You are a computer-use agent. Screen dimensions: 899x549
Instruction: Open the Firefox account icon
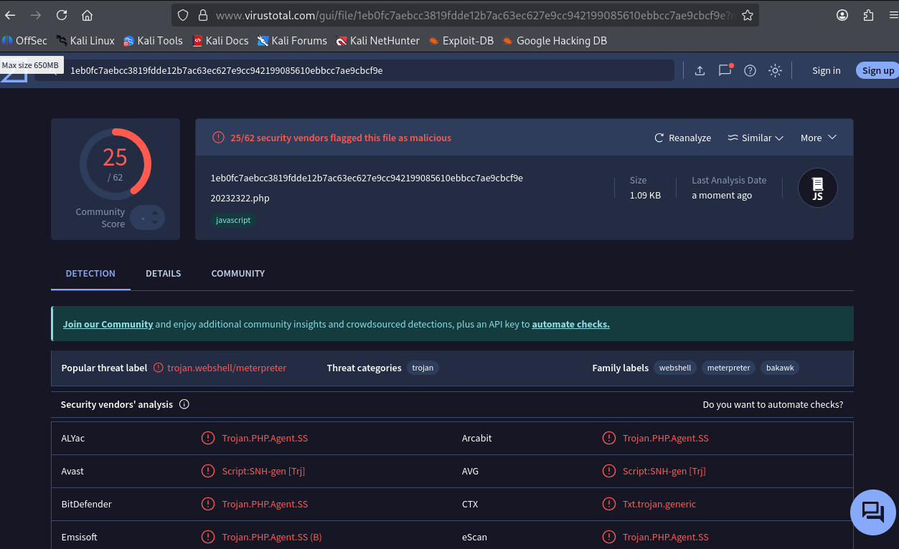pyautogui.click(x=842, y=15)
